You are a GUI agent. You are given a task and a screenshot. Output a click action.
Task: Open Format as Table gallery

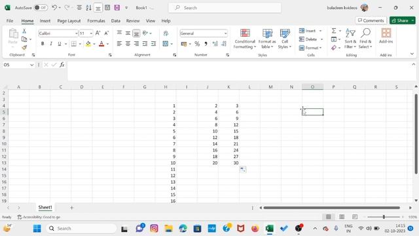[267, 39]
